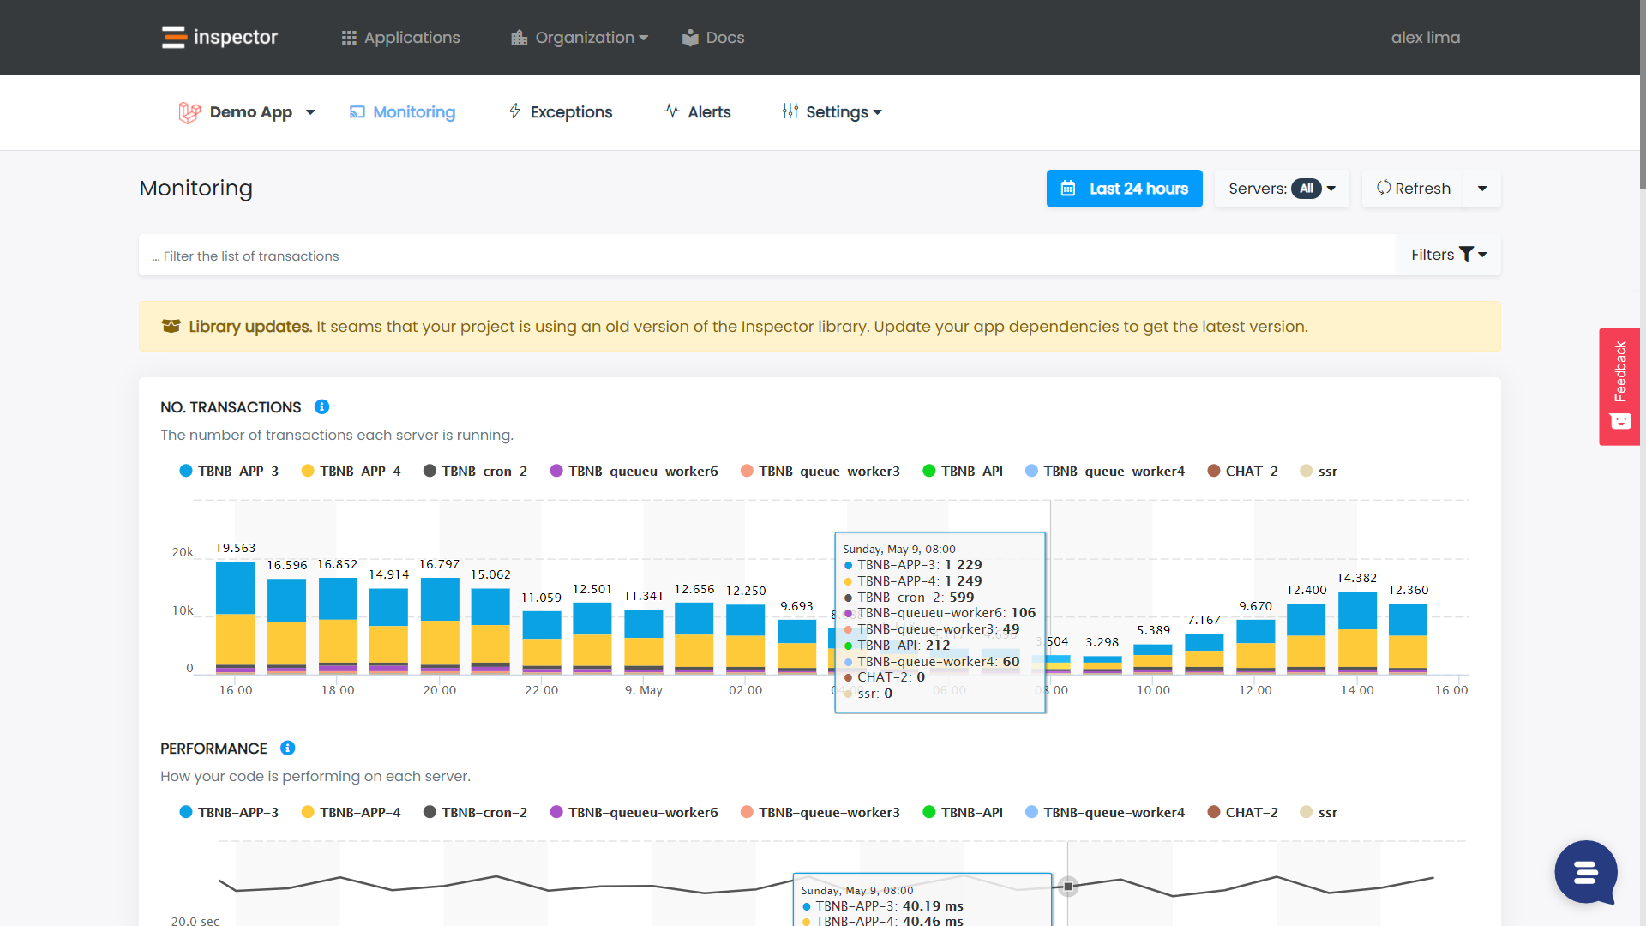Click the Refresh button

pyautogui.click(x=1413, y=189)
